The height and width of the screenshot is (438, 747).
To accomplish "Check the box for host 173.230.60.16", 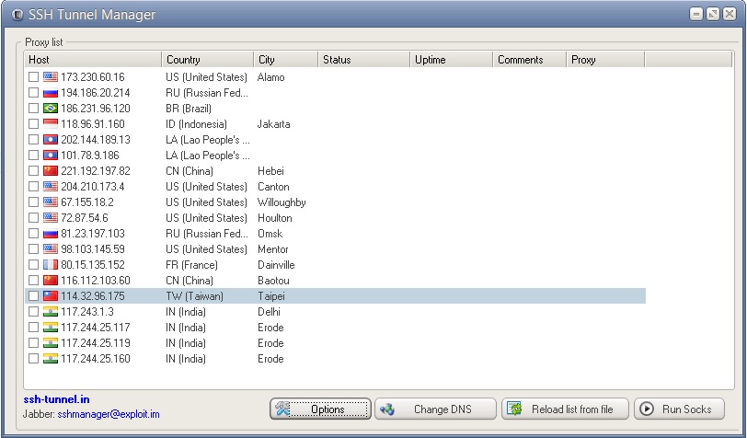I will pos(34,77).
